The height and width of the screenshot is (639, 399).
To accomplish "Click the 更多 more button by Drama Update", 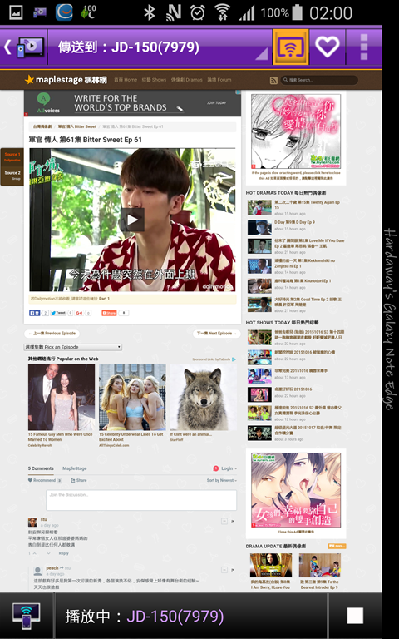I will click(337, 546).
